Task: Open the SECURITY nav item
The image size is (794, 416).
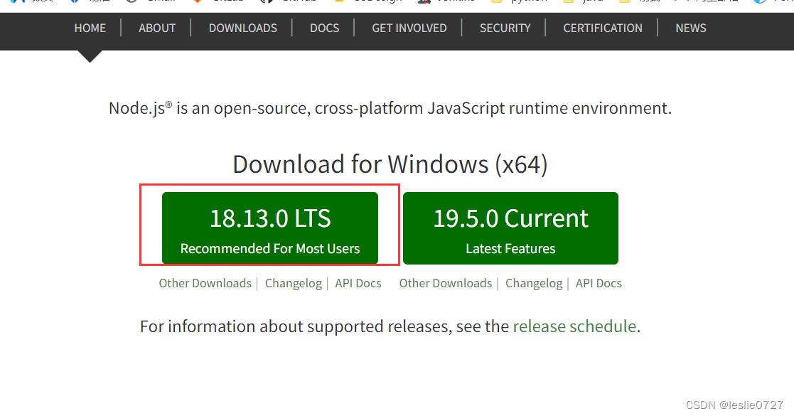Action: [505, 28]
